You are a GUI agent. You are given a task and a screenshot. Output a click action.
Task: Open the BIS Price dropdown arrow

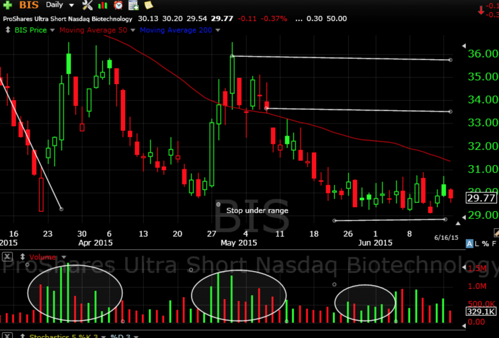coord(52,30)
